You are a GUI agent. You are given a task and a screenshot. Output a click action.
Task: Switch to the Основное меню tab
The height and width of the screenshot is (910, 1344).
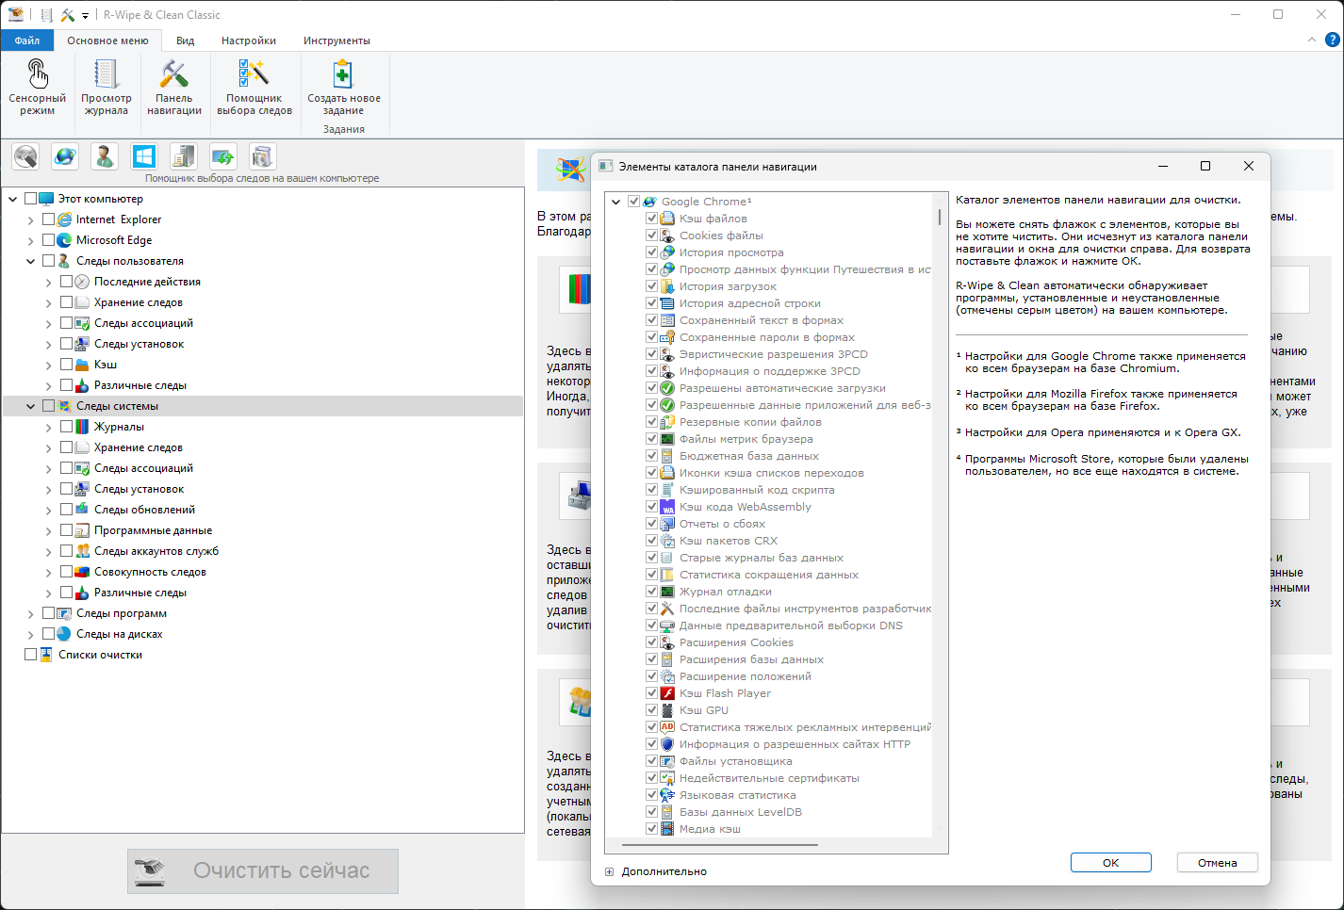pyautogui.click(x=107, y=41)
